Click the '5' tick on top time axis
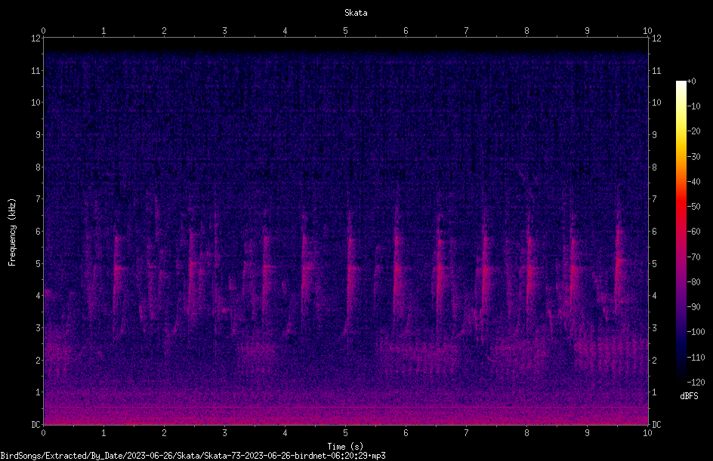 [346, 31]
